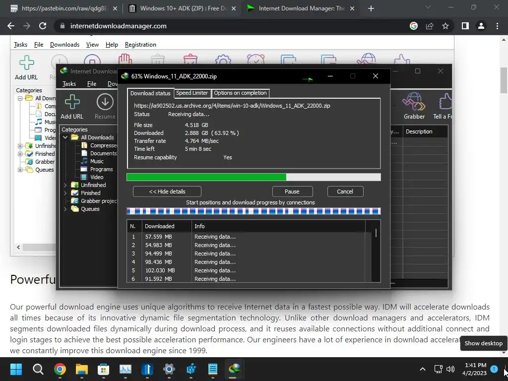Viewport: 508px width, 381px height.
Task: Pause the download
Action: tap(292, 191)
